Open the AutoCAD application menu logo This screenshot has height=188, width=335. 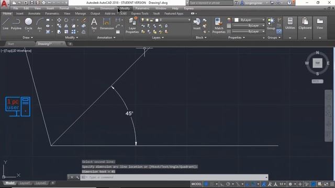[x=5, y=4]
